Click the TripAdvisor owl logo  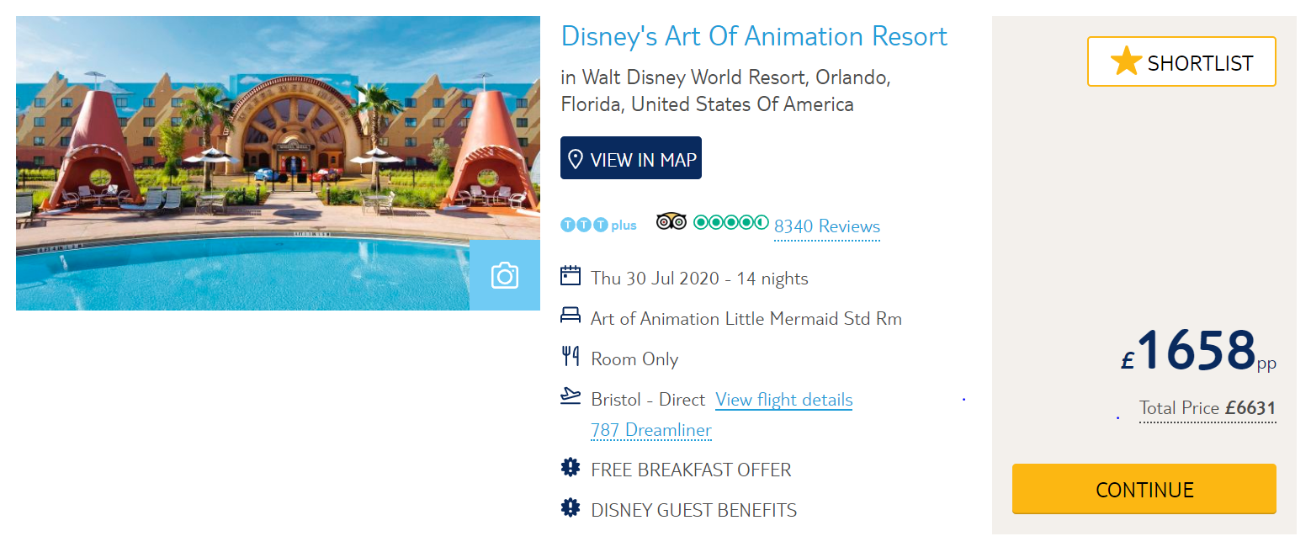(x=671, y=222)
